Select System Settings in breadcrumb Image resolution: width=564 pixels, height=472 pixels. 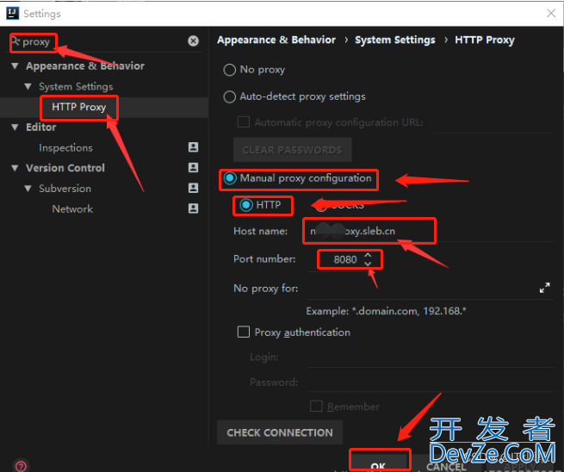395,40
